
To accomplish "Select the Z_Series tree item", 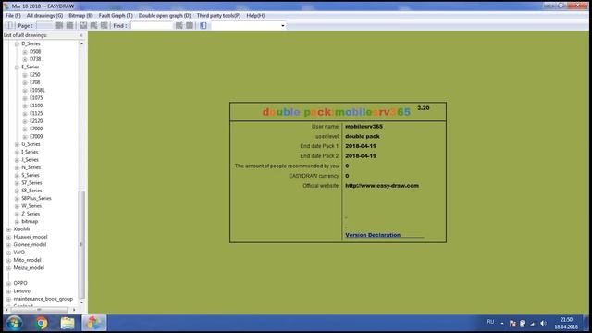I will (31, 214).
